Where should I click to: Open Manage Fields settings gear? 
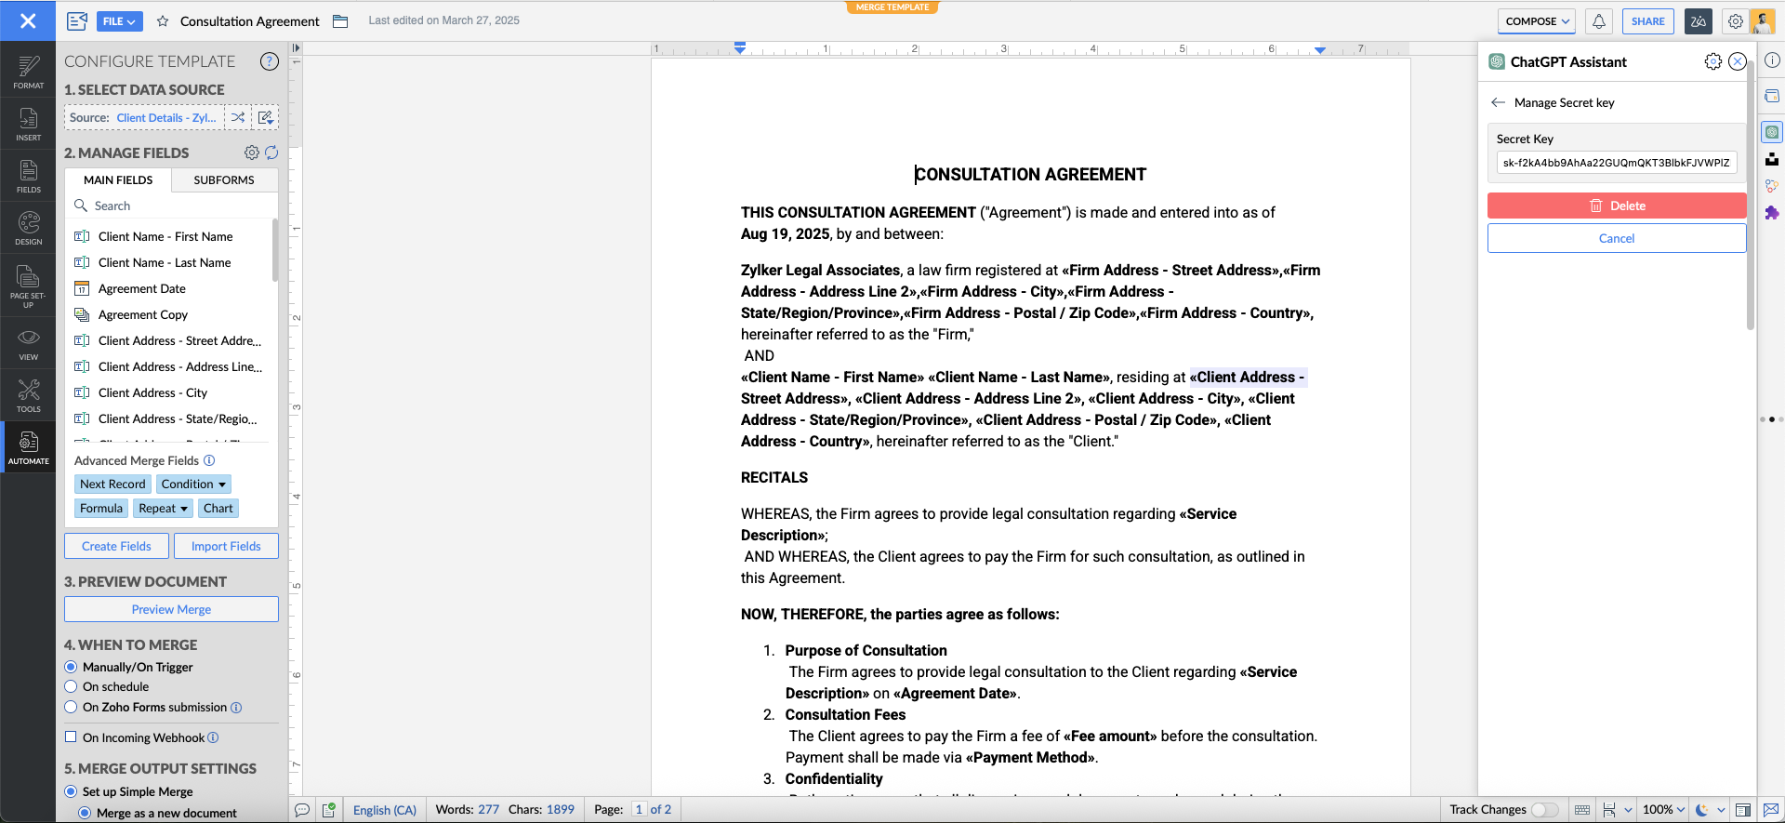252,153
